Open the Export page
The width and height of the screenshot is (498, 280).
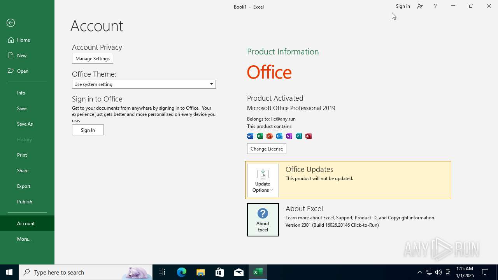click(x=27, y=186)
